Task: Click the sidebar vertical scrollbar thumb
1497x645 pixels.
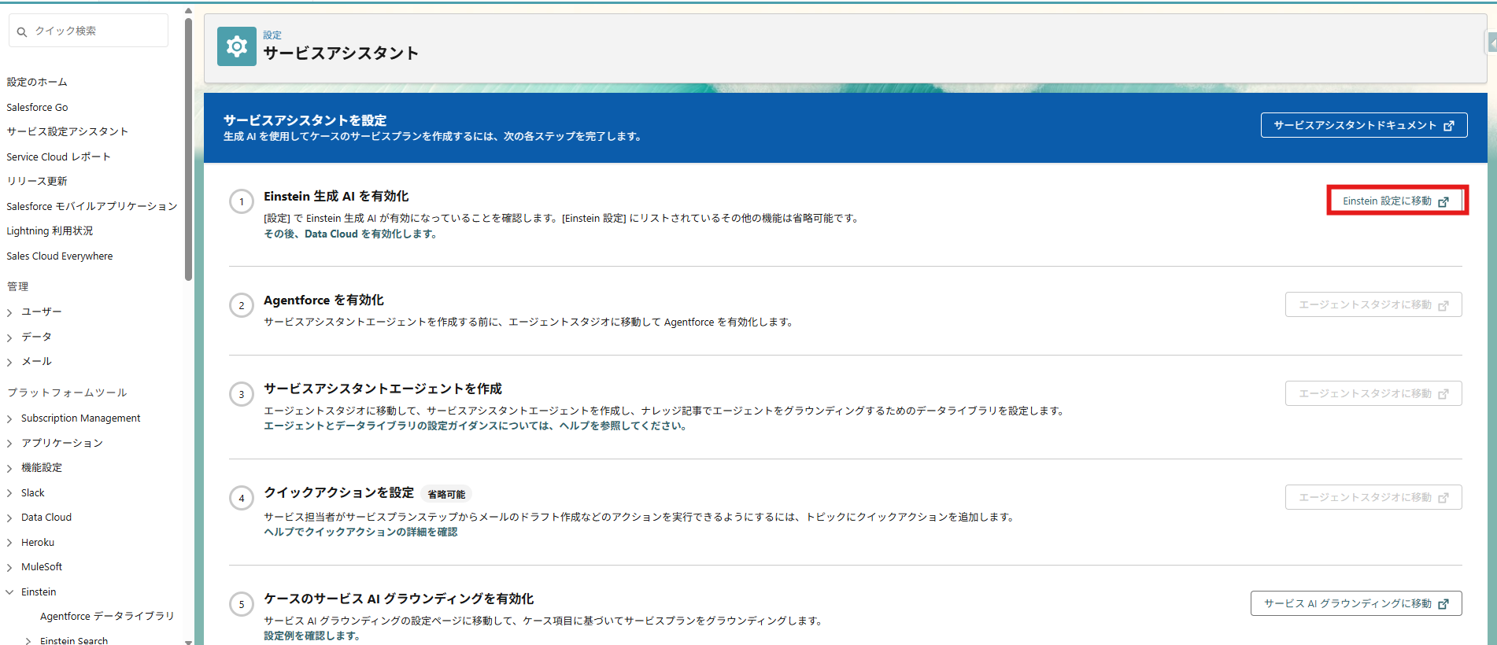Action: pos(188,149)
